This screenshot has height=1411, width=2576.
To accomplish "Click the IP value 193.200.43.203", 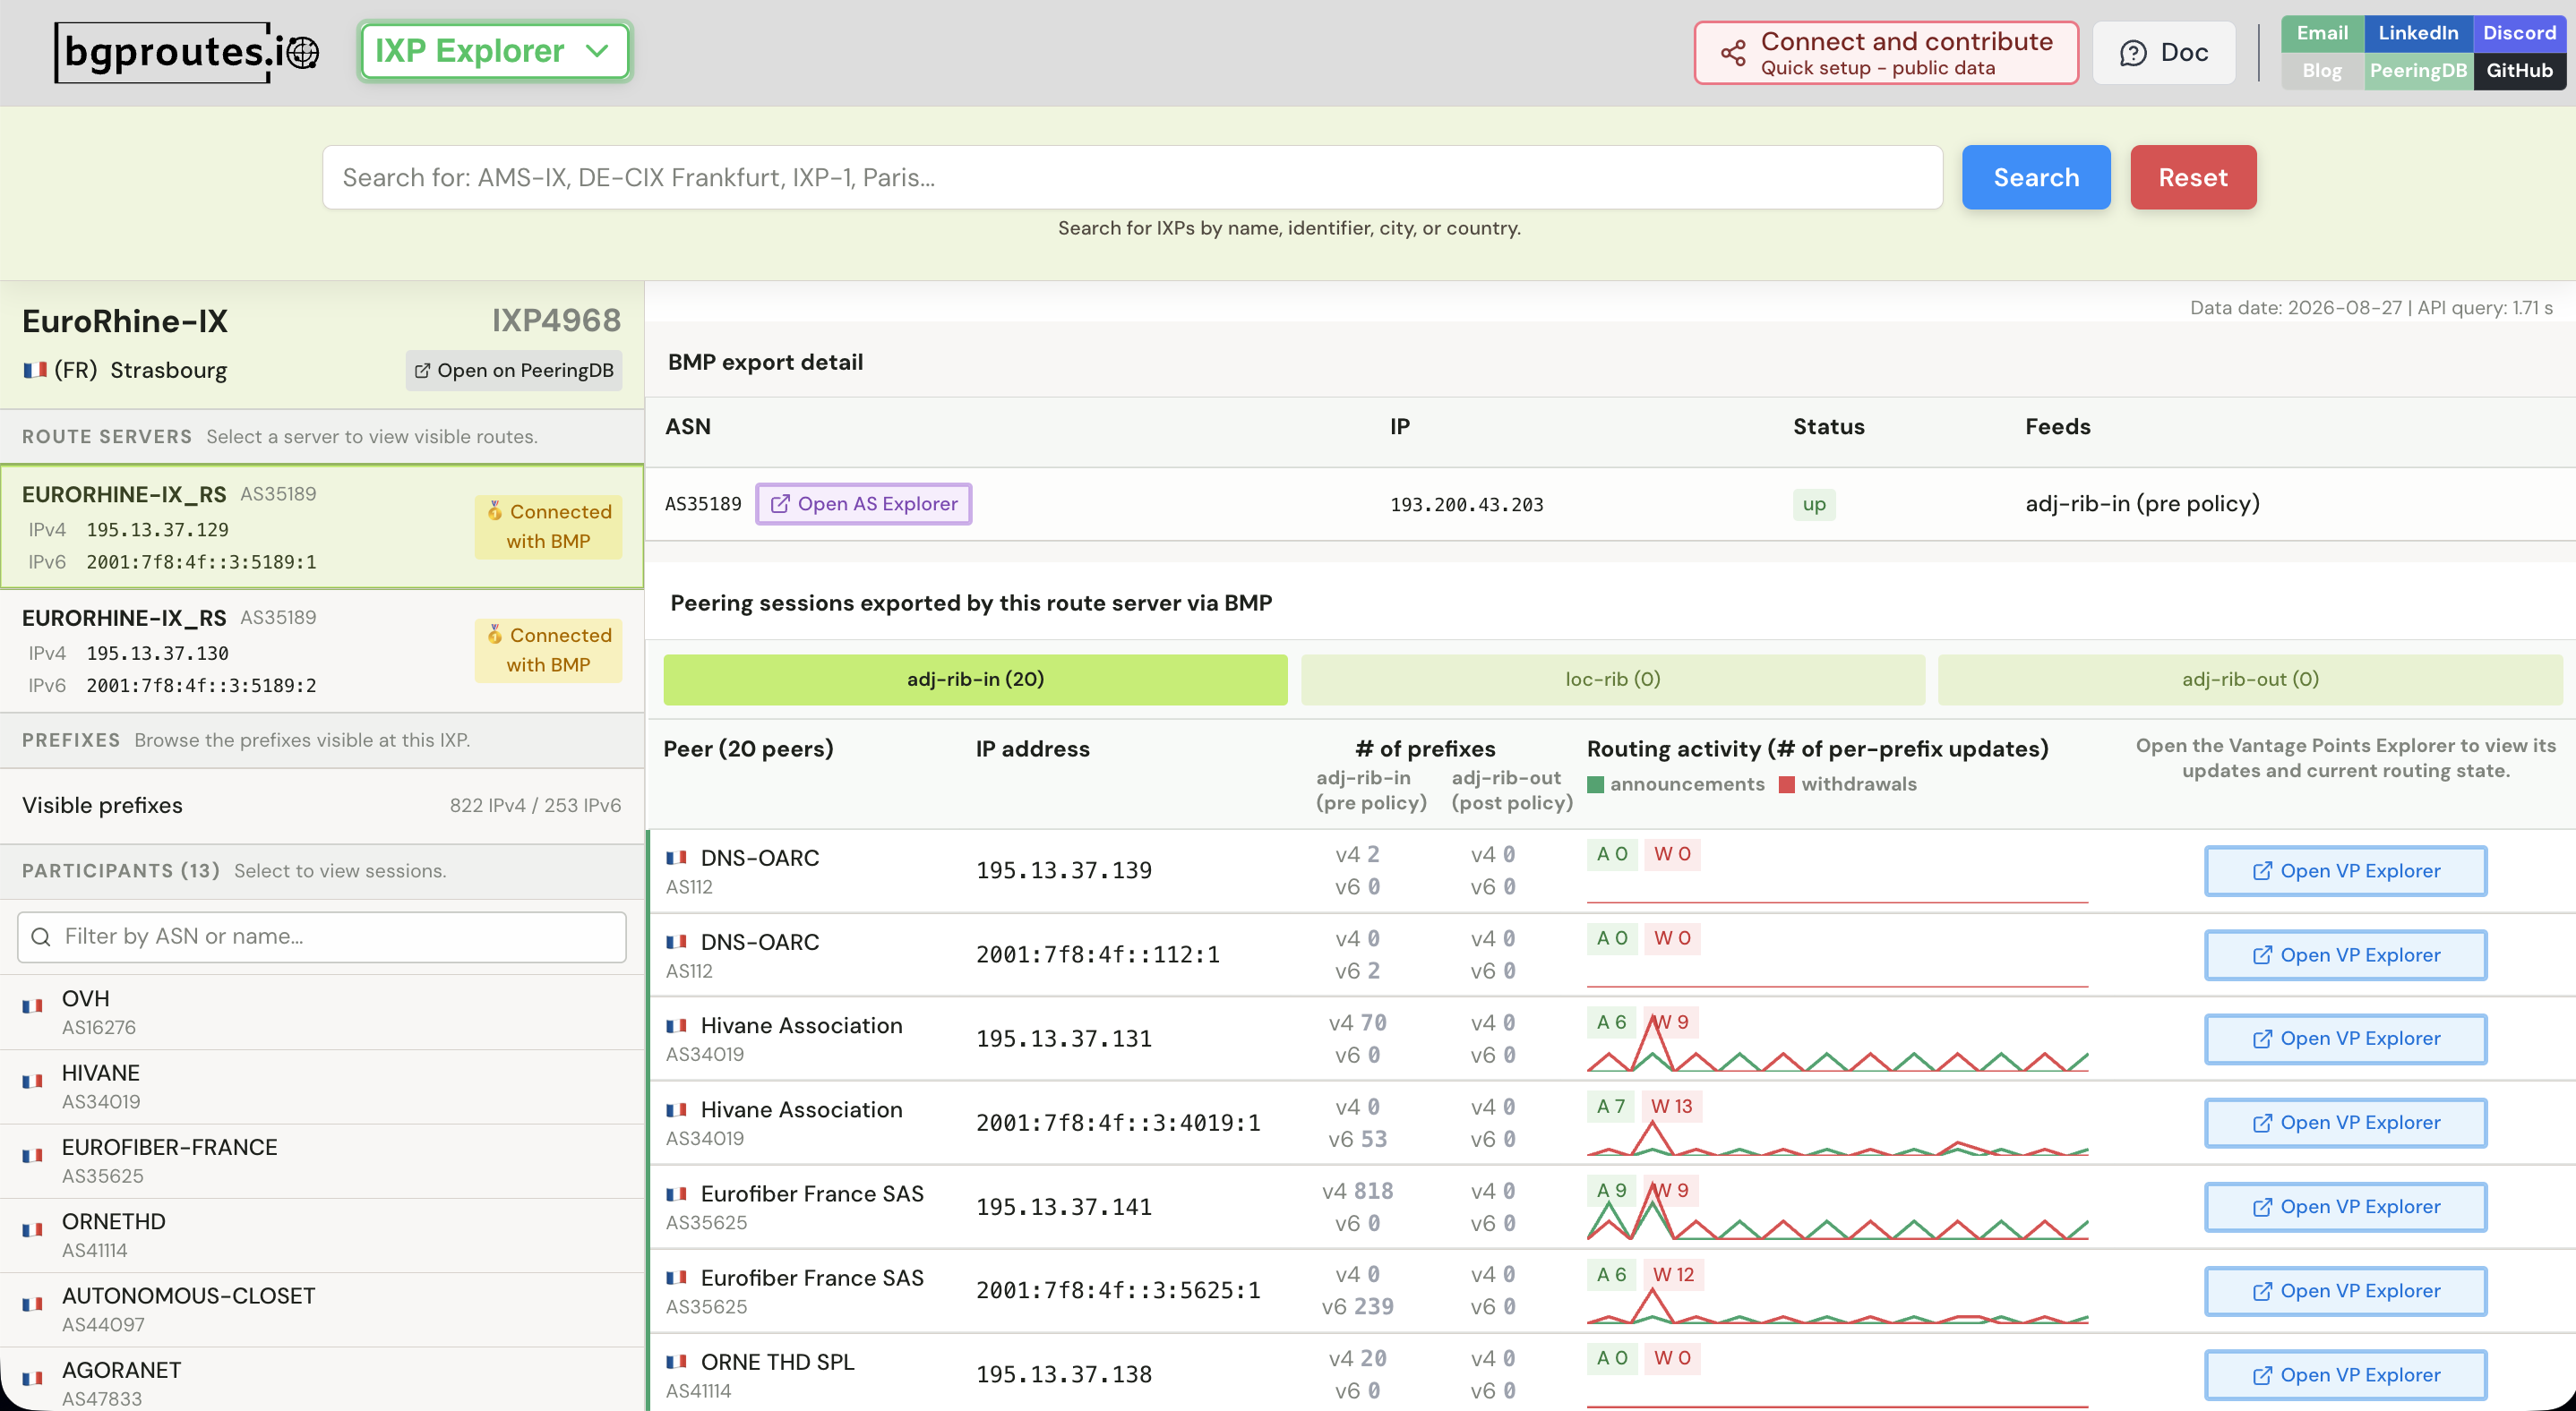I will 1467,505.
